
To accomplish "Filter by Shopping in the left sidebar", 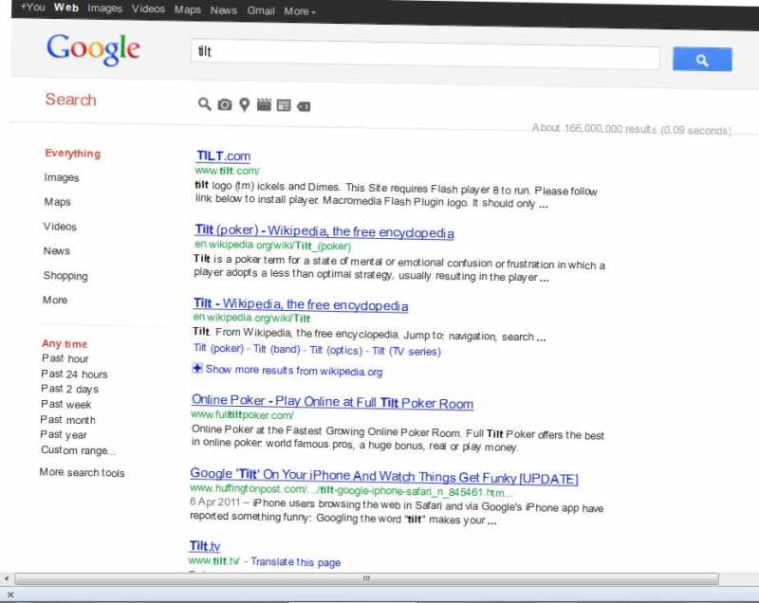I will point(65,276).
